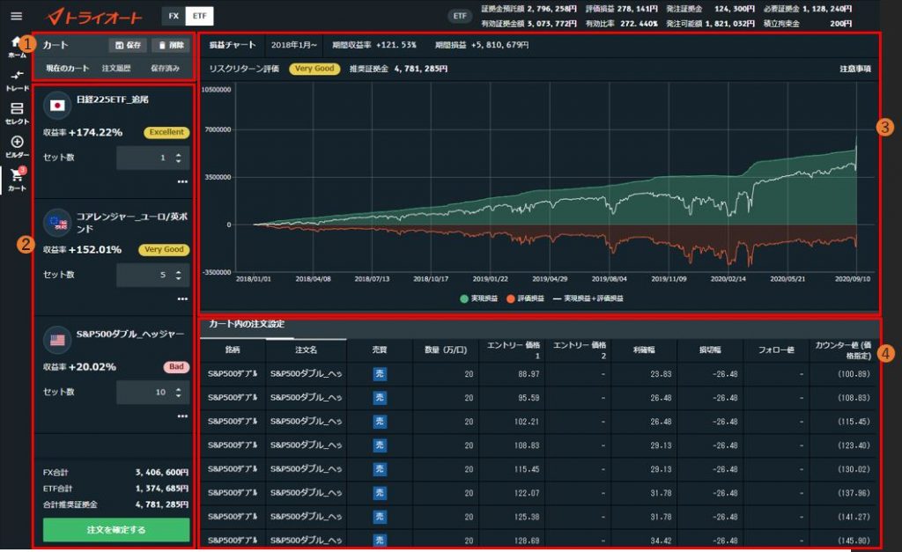Image resolution: width=902 pixels, height=552 pixels.
Task: Delete the cart with the 削除 button
Action: 171,45
